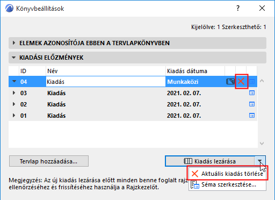Click the Tervlap hozzáadása... button
This screenshot has height=200, width=275.
49,161
